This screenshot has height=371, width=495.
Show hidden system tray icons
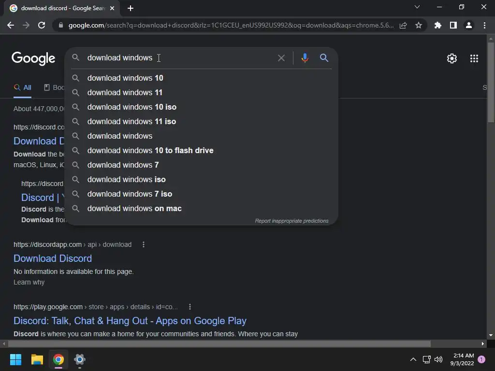(413, 359)
